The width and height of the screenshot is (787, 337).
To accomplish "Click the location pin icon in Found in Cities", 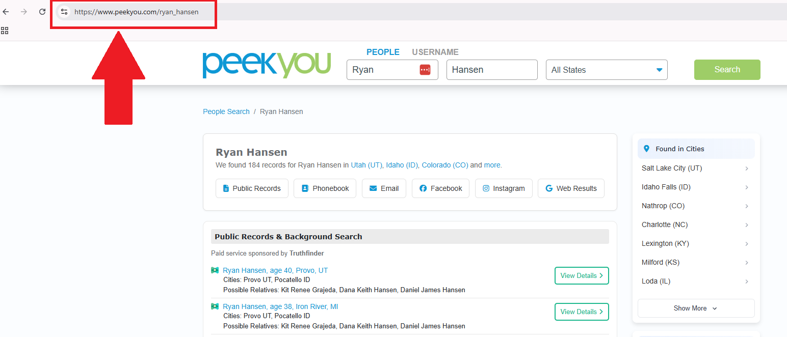I will [646, 149].
